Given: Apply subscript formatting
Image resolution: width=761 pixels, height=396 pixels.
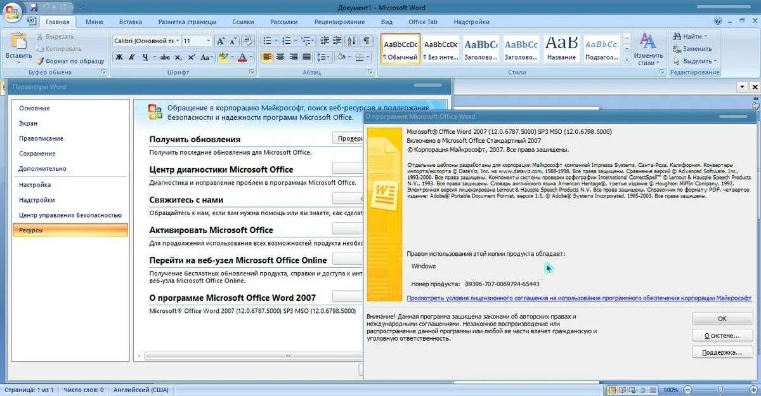Looking at the screenshot, I should [178, 57].
